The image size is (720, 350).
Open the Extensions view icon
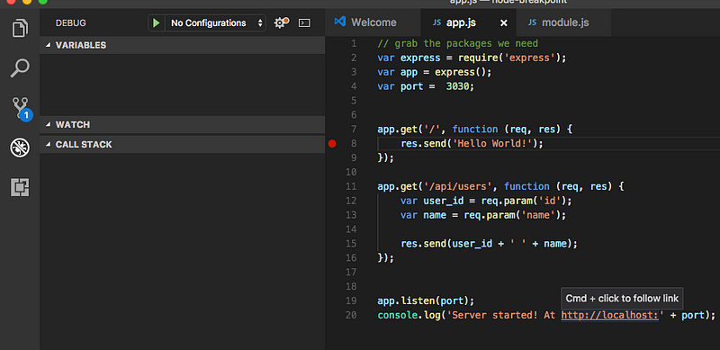click(20, 187)
